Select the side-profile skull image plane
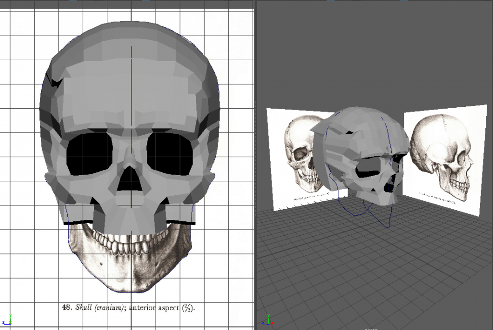 (442, 159)
